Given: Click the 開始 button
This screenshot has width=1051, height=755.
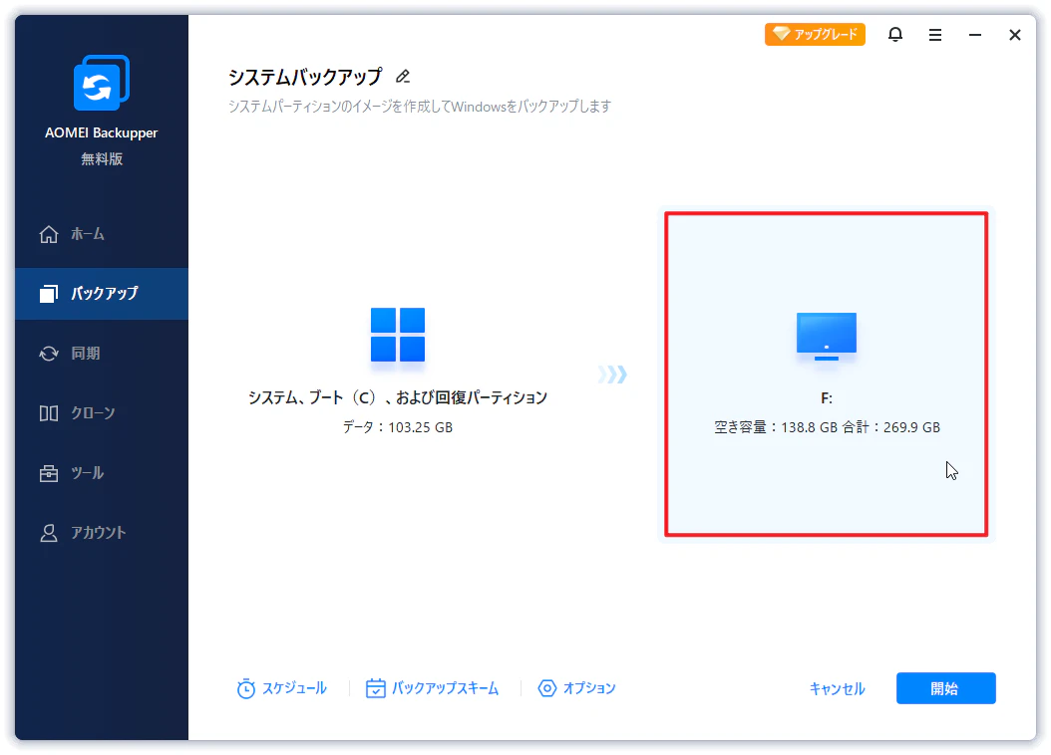Looking at the screenshot, I should (x=945, y=688).
